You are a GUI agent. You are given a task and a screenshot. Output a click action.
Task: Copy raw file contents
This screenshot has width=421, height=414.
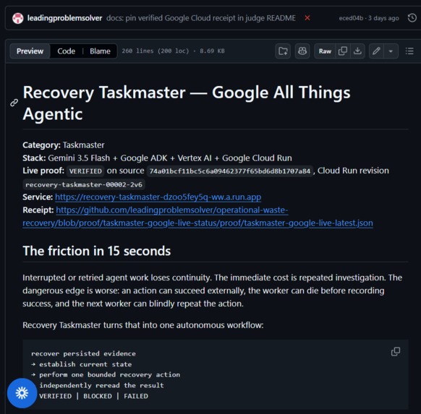click(x=343, y=51)
